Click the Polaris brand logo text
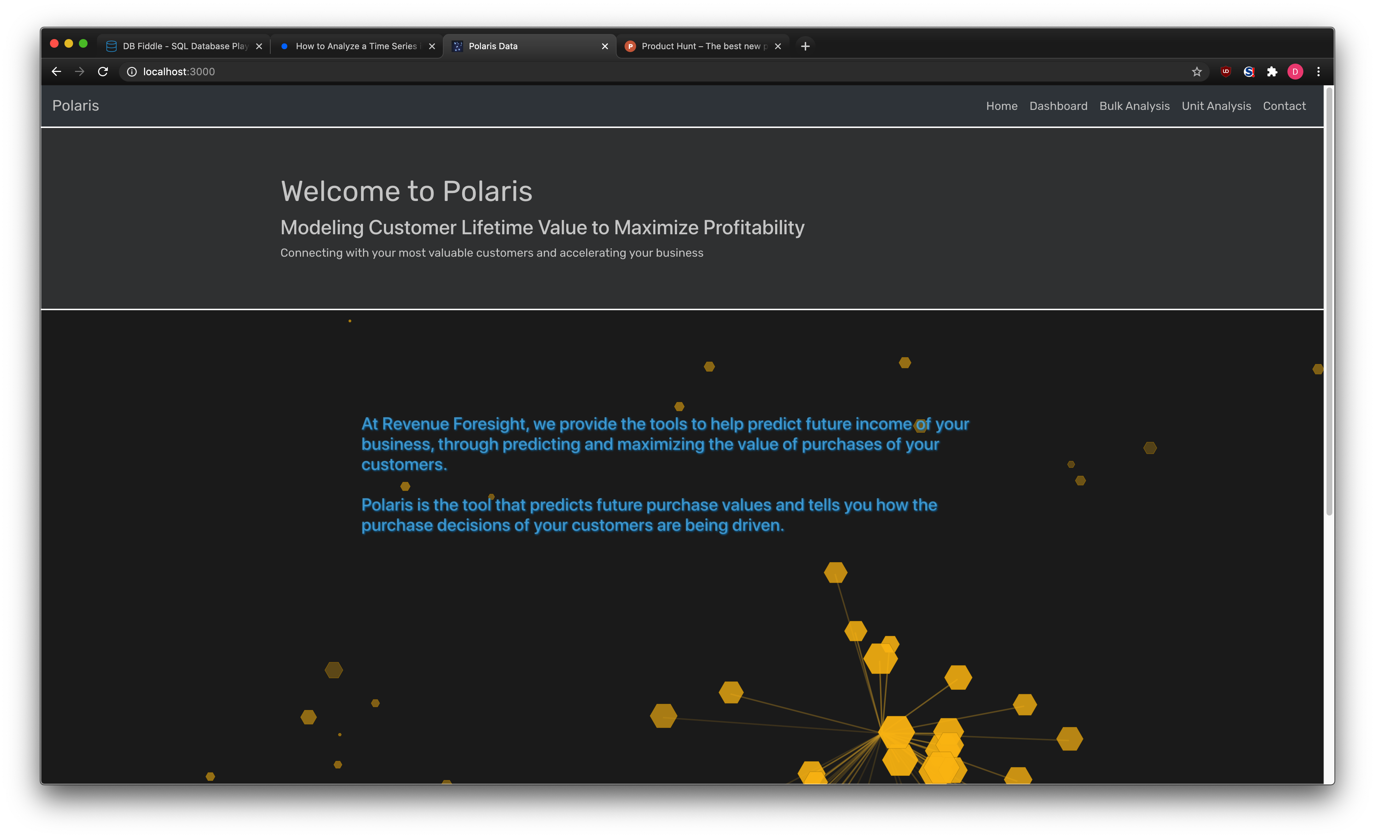 [75, 106]
